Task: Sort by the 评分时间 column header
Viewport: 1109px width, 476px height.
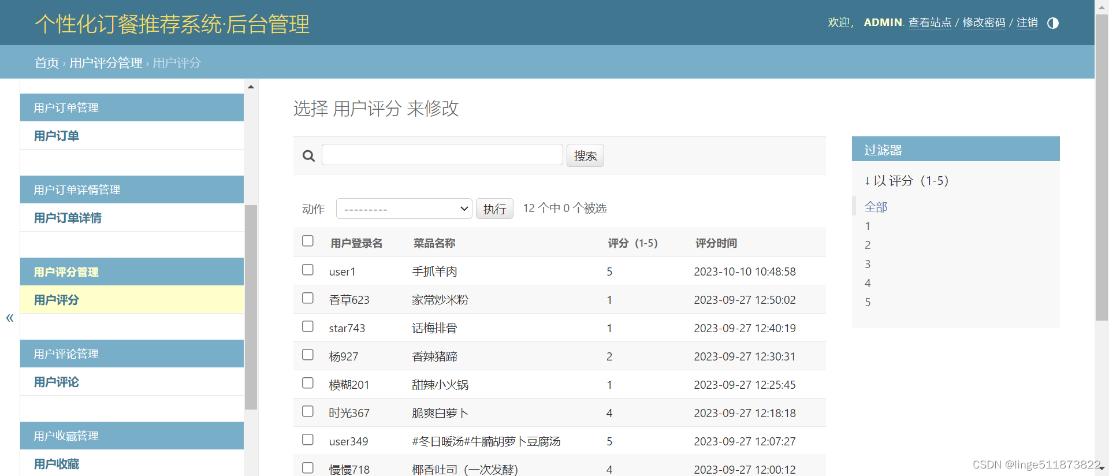Action: [x=716, y=243]
